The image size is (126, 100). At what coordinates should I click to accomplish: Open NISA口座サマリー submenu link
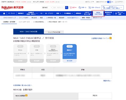73,18
